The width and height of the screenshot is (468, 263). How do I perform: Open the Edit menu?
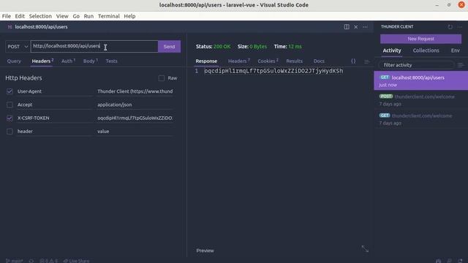(20, 16)
